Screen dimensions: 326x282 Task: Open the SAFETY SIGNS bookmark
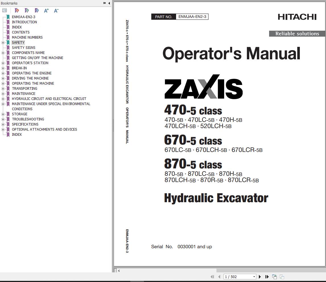pyautogui.click(x=24, y=47)
